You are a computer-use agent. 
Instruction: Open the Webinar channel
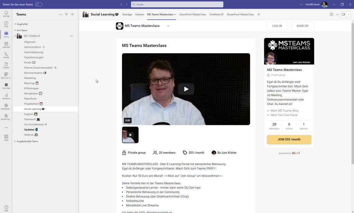pyautogui.click(x=29, y=135)
